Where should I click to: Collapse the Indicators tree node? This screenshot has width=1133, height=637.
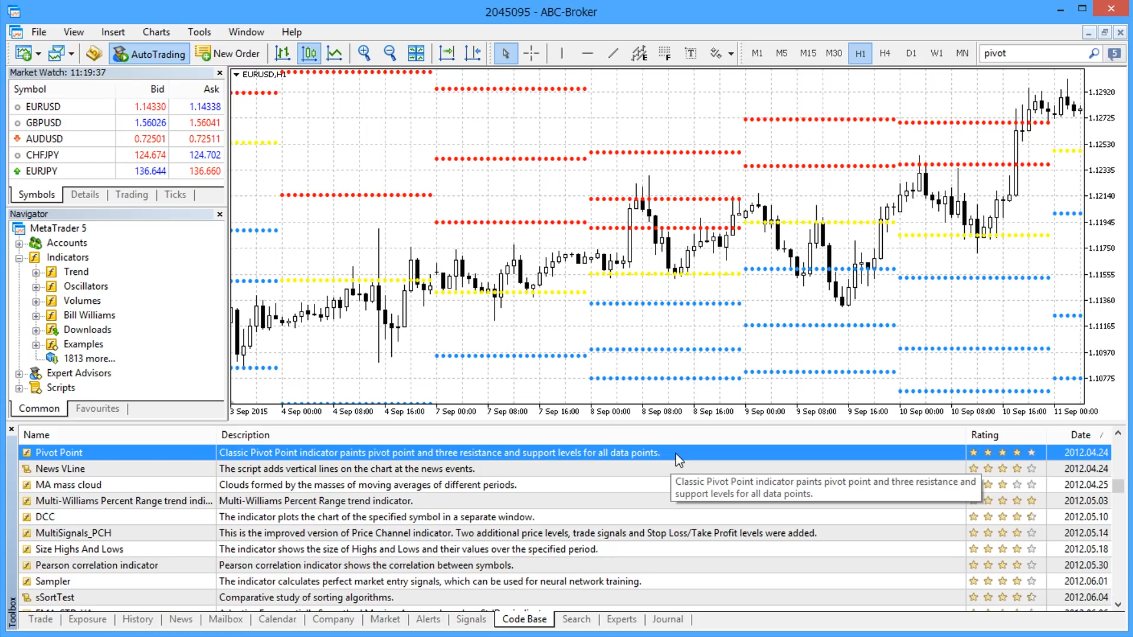[19, 258]
